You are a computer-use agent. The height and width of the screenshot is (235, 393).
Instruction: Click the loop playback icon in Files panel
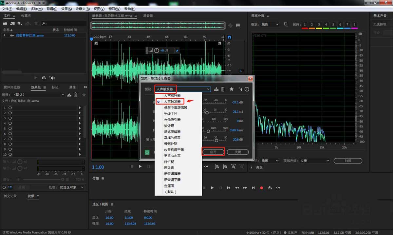[44, 78]
